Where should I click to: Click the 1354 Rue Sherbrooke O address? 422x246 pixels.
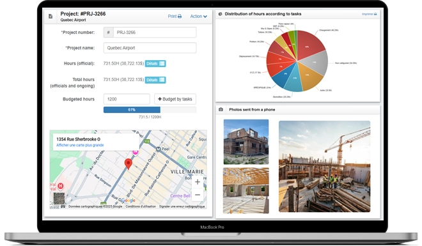[78, 139]
